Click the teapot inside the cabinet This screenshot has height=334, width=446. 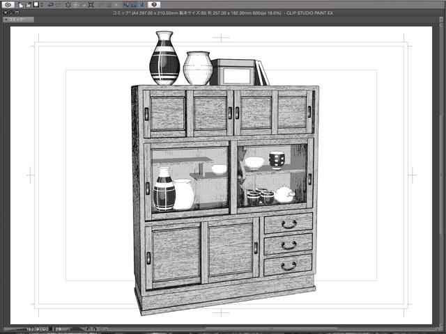tap(284, 195)
